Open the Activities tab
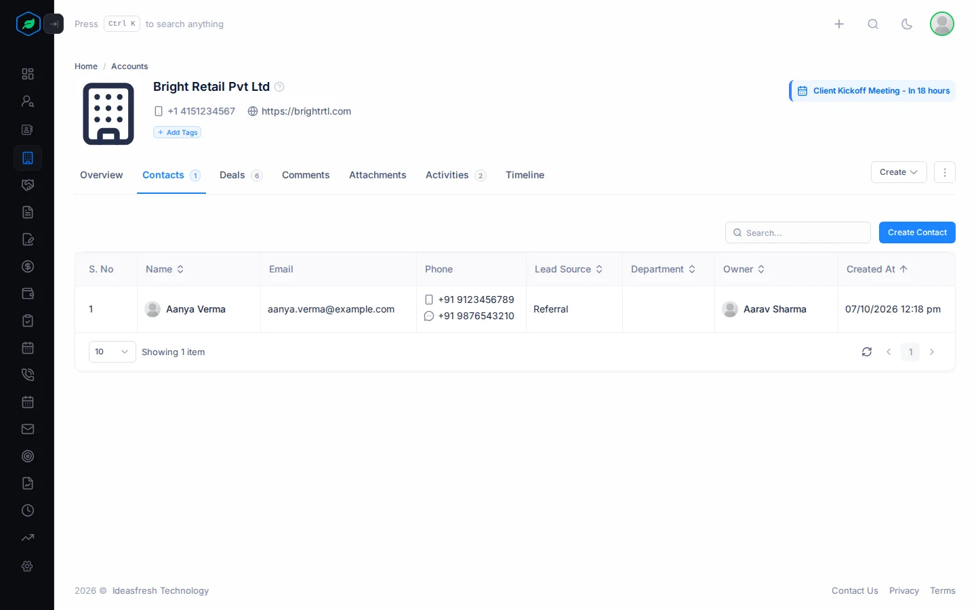 coord(455,175)
